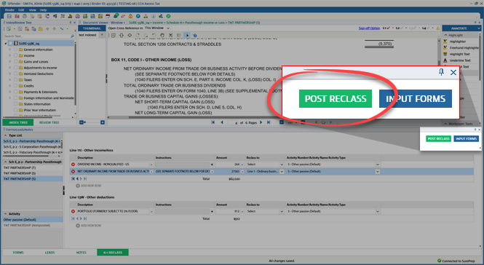Image resolution: width=484 pixels, height=265 pixels.
Task: Expand the Payments & Extensions node
Action: 10,92
